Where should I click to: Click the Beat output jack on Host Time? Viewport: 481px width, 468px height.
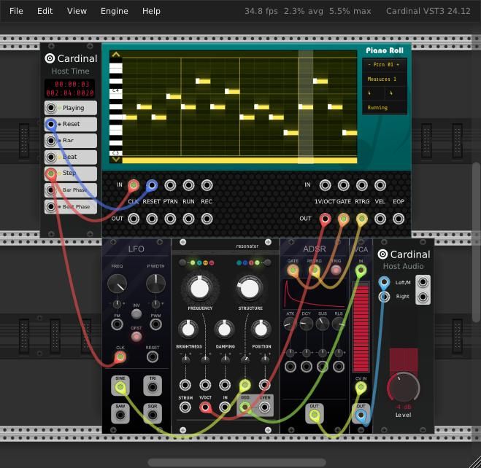pos(51,157)
